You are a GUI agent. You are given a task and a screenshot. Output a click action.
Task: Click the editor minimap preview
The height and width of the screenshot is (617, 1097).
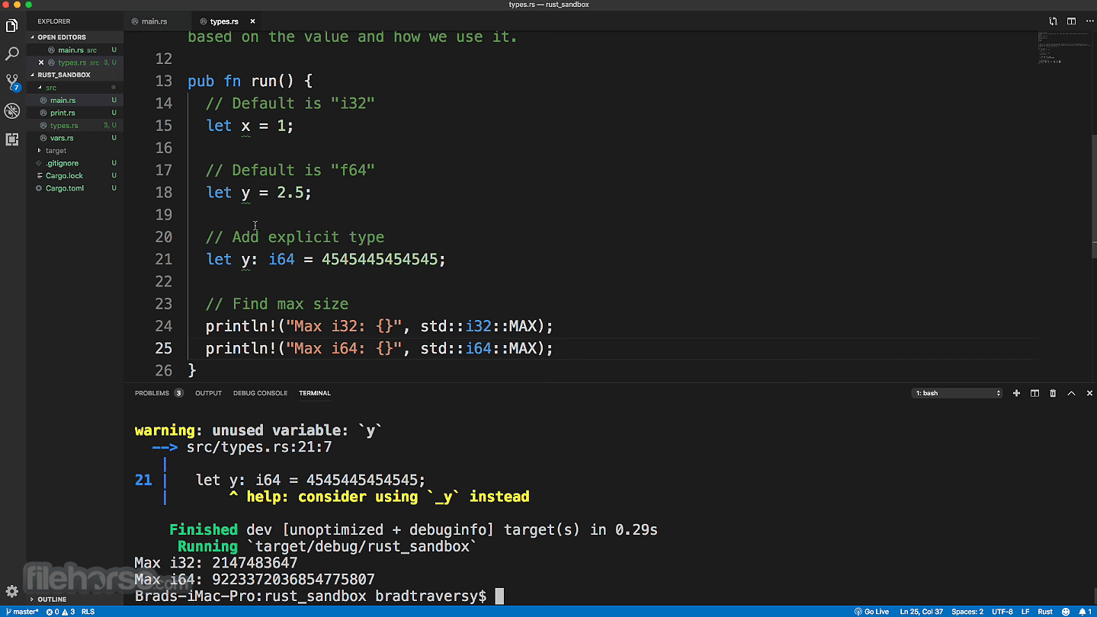coord(1064,50)
